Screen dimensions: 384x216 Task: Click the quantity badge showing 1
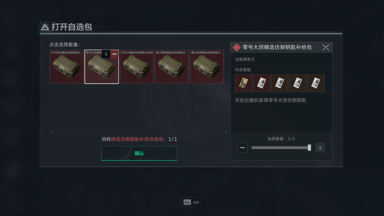pyautogui.click(x=106, y=54)
